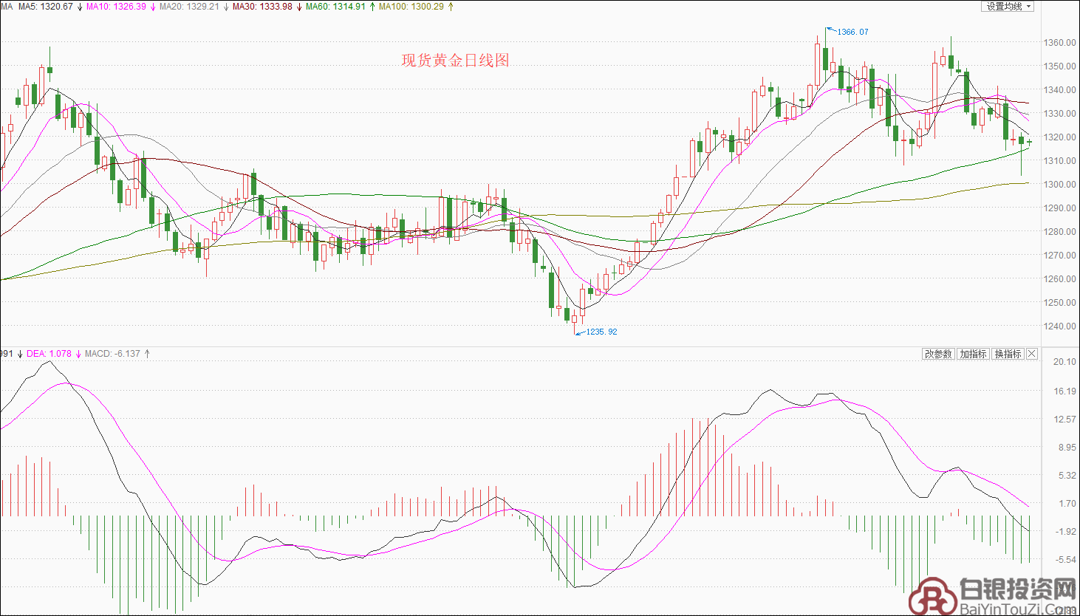Viewport: 1080px width, 616px height.
Task: Click the 改参数 button
Action: point(938,355)
